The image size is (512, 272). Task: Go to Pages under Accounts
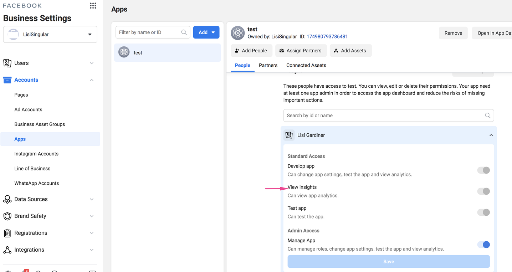pyautogui.click(x=21, y=95)
